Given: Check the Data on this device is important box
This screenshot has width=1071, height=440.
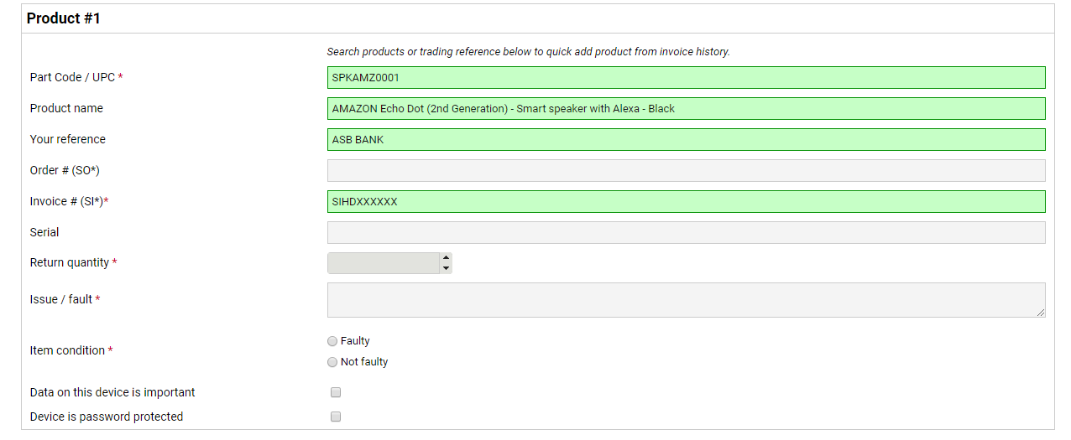Looking at the screenshot, I should pyautogui.click(x=336, y=392).
